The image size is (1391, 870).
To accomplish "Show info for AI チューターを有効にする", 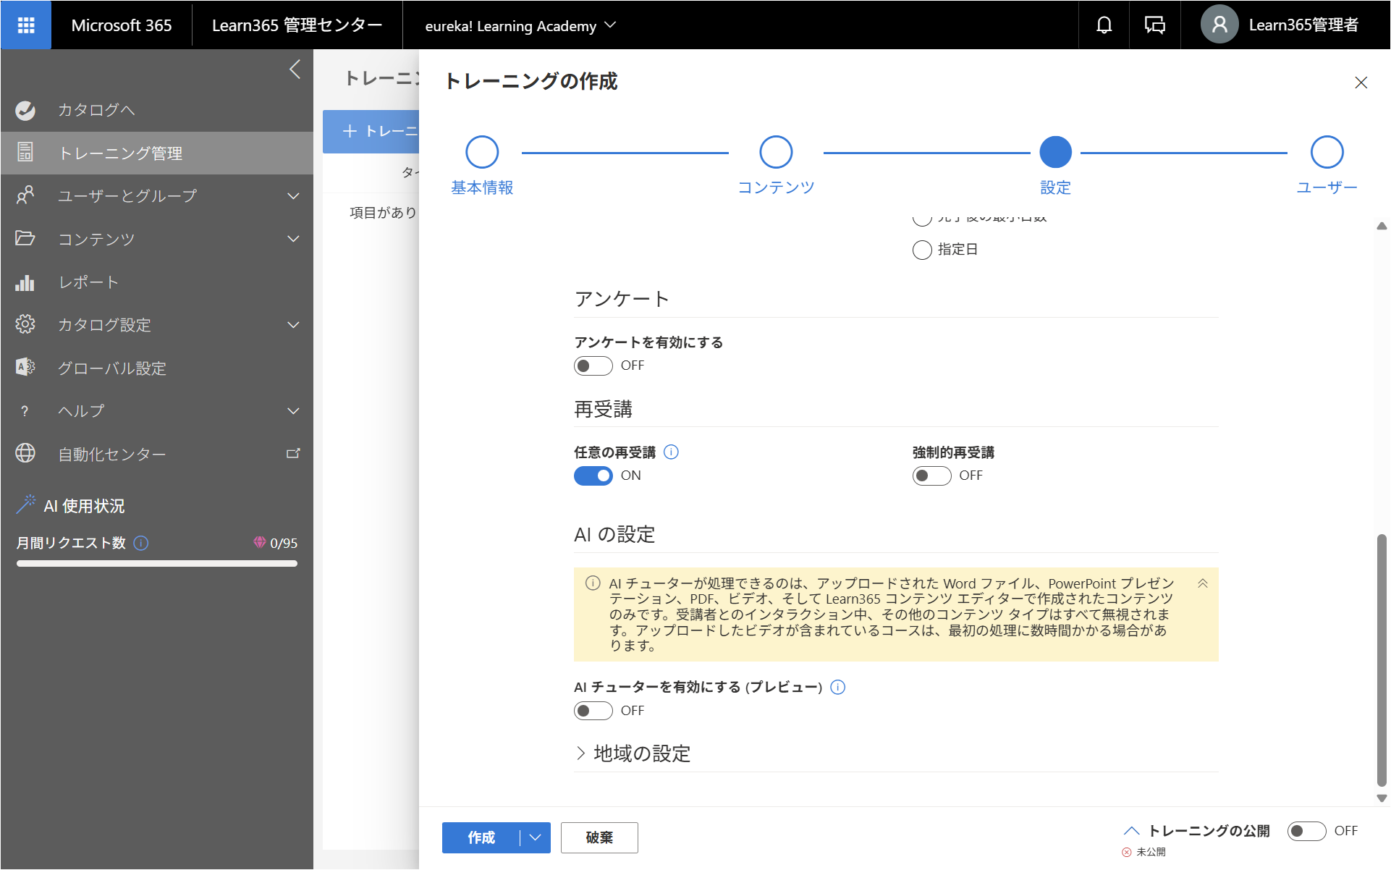I will (837, 687).
